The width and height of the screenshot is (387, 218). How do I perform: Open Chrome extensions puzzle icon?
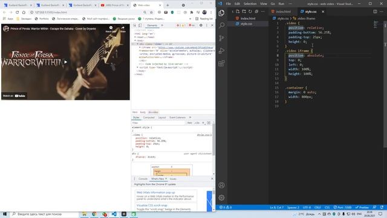[192, 12]
